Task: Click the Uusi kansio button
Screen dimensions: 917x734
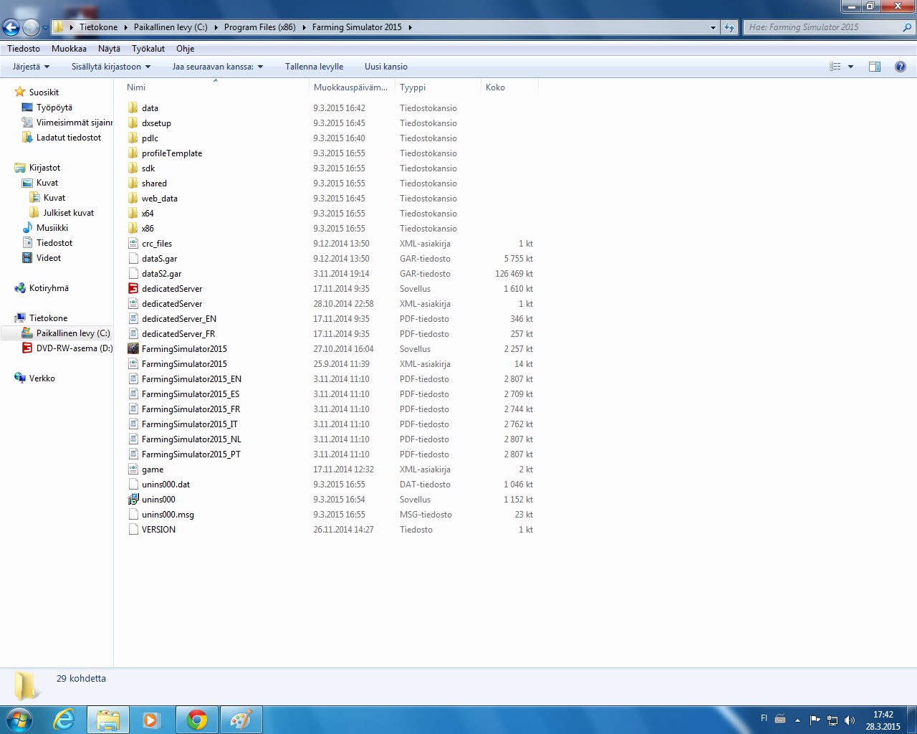Action: [386, 67]
